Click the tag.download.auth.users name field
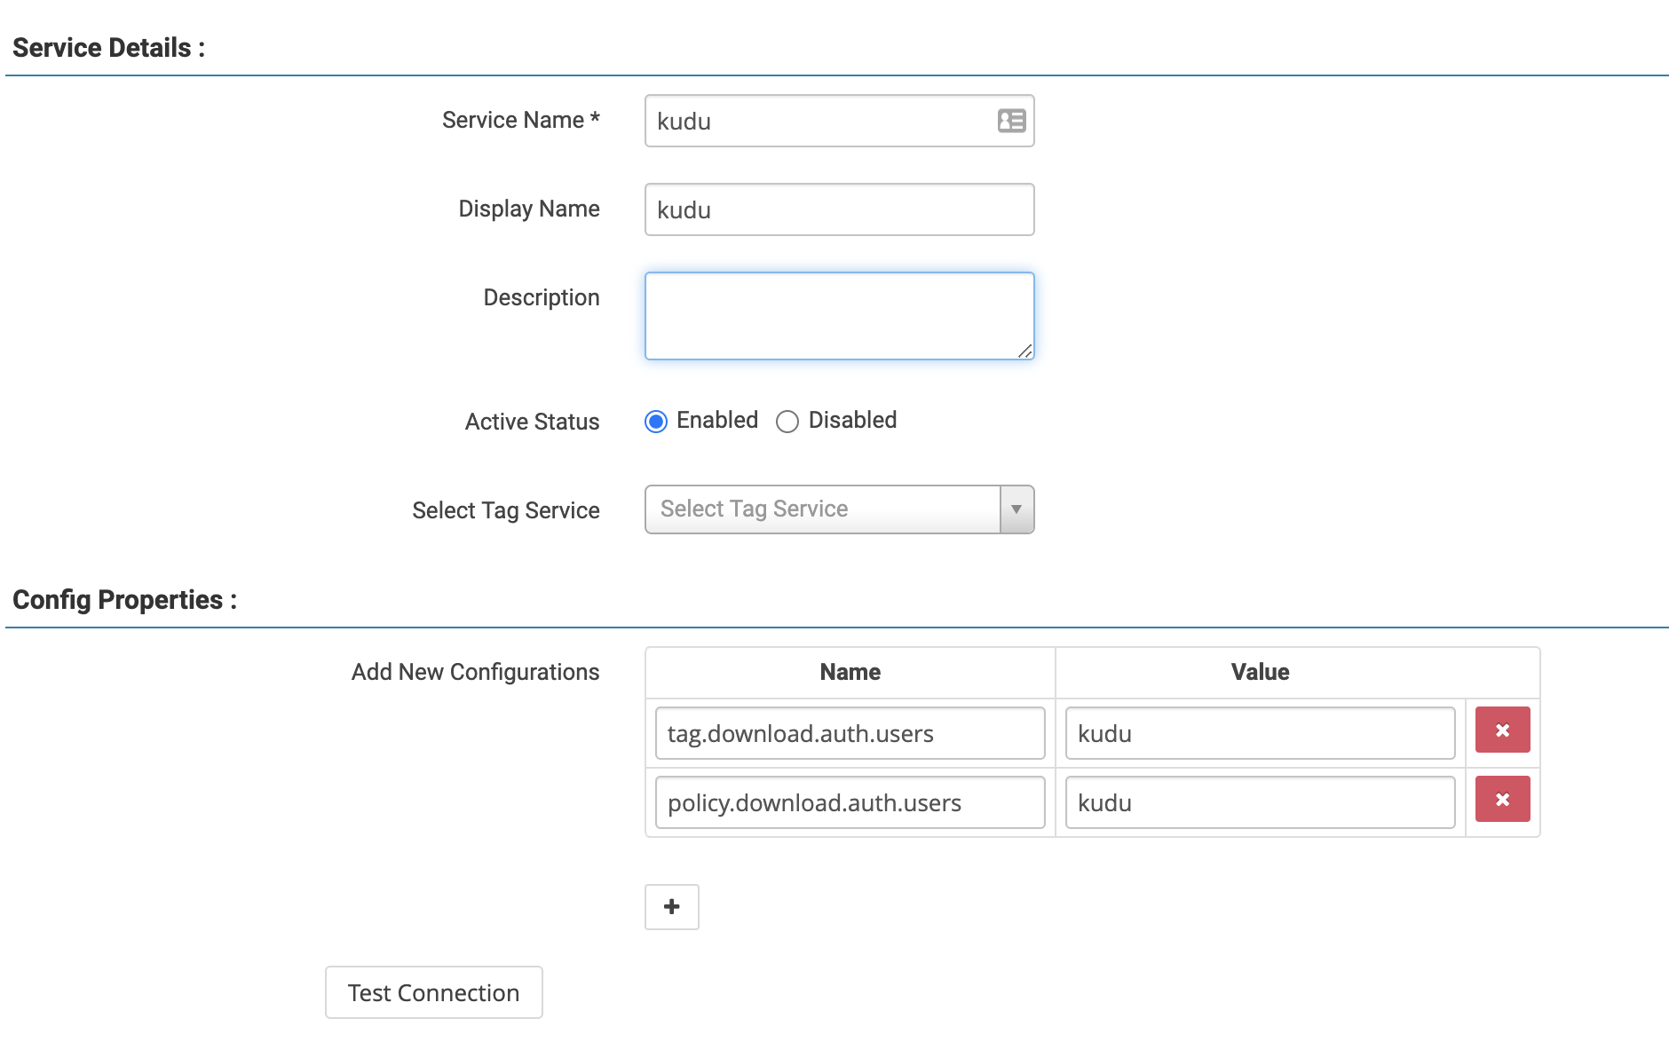This screenshot has width=1669, height=1042. 848,732
